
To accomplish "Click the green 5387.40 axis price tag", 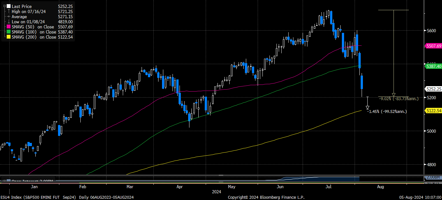I will click(x=433, y=66).
